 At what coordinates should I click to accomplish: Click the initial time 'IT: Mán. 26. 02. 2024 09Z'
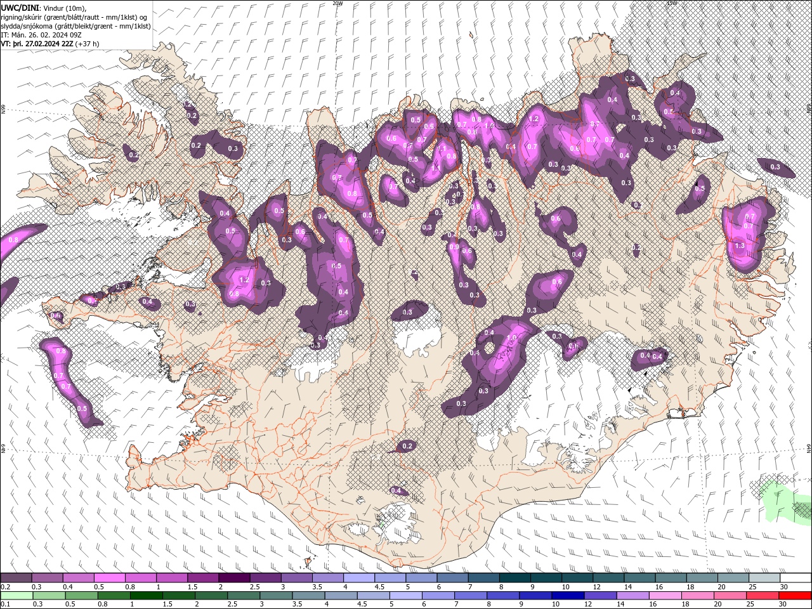click(40, 35)
